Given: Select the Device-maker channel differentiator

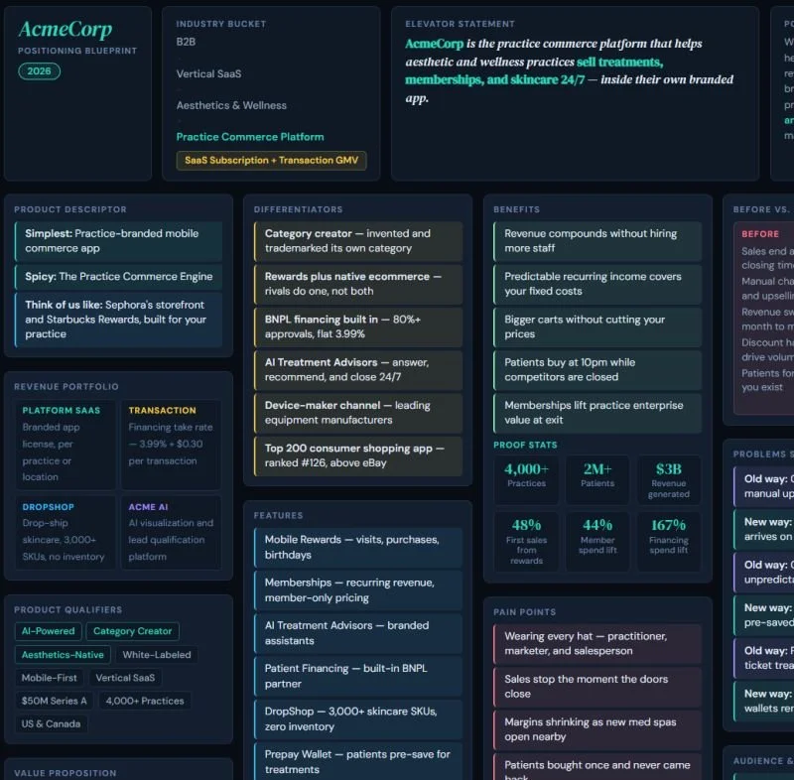Looking at the screenshot, I should [x=358, y=413].
